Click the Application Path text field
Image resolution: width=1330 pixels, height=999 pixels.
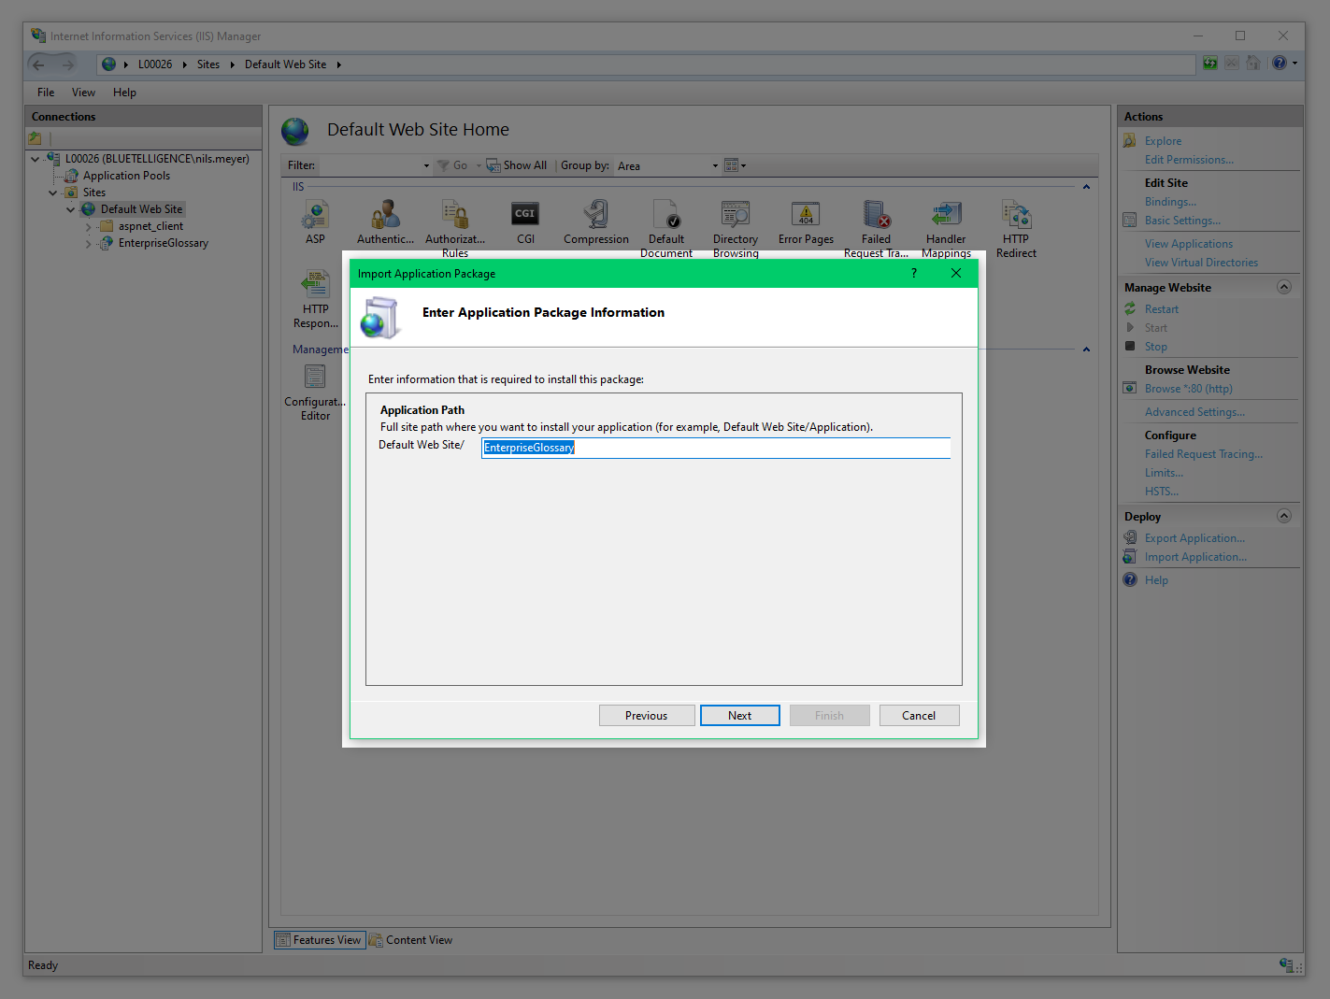[x=715, y=448]
